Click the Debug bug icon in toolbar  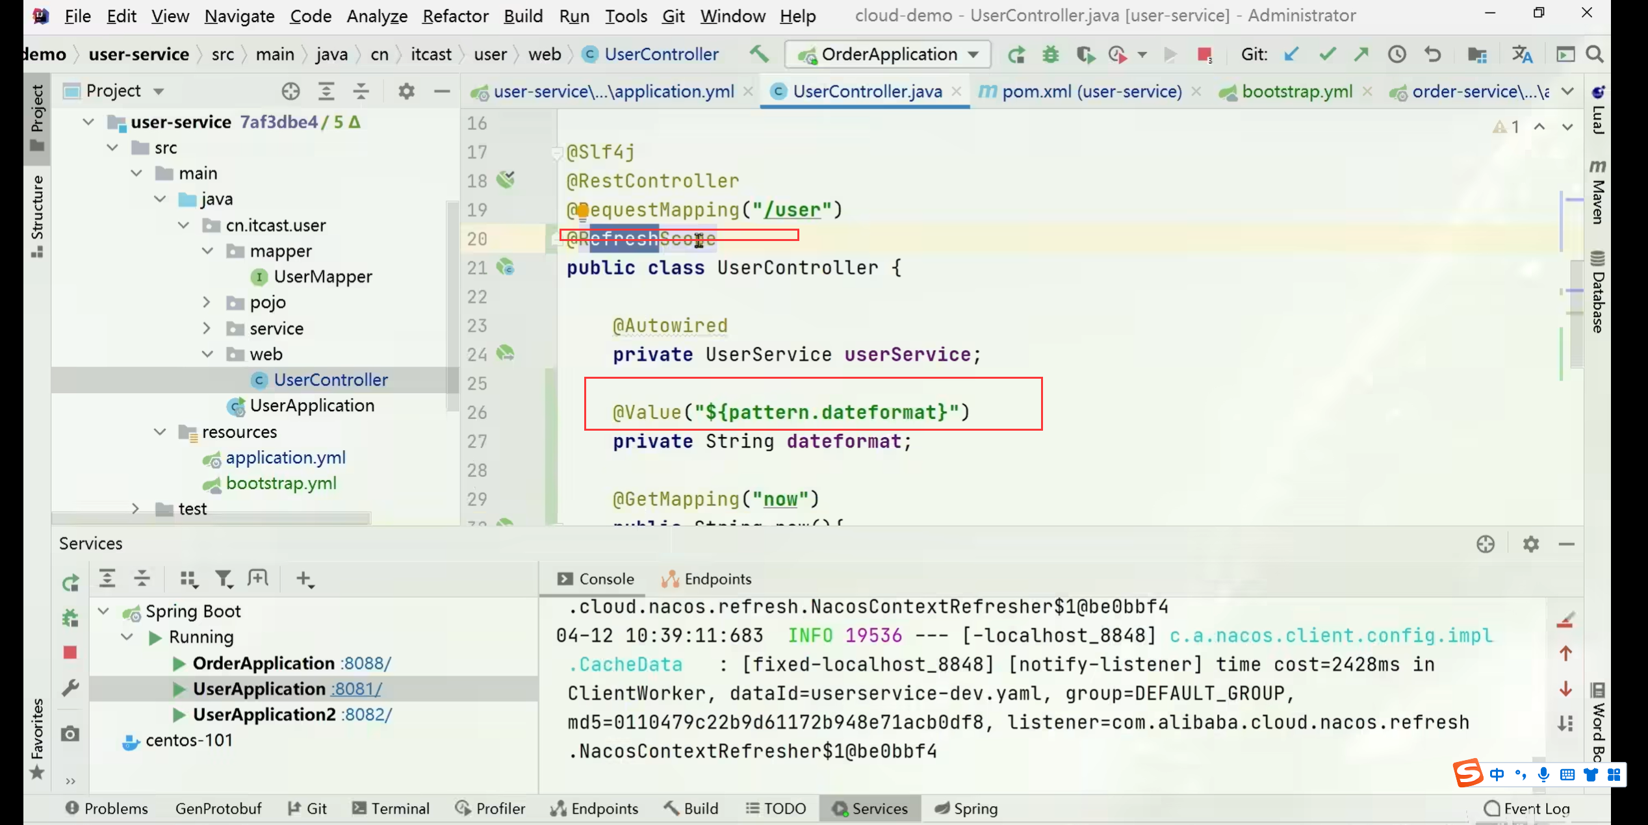point(1050,55)
